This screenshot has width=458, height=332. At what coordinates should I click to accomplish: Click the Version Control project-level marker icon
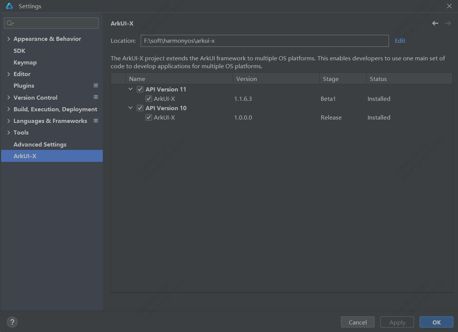click(x=96, y=97)
